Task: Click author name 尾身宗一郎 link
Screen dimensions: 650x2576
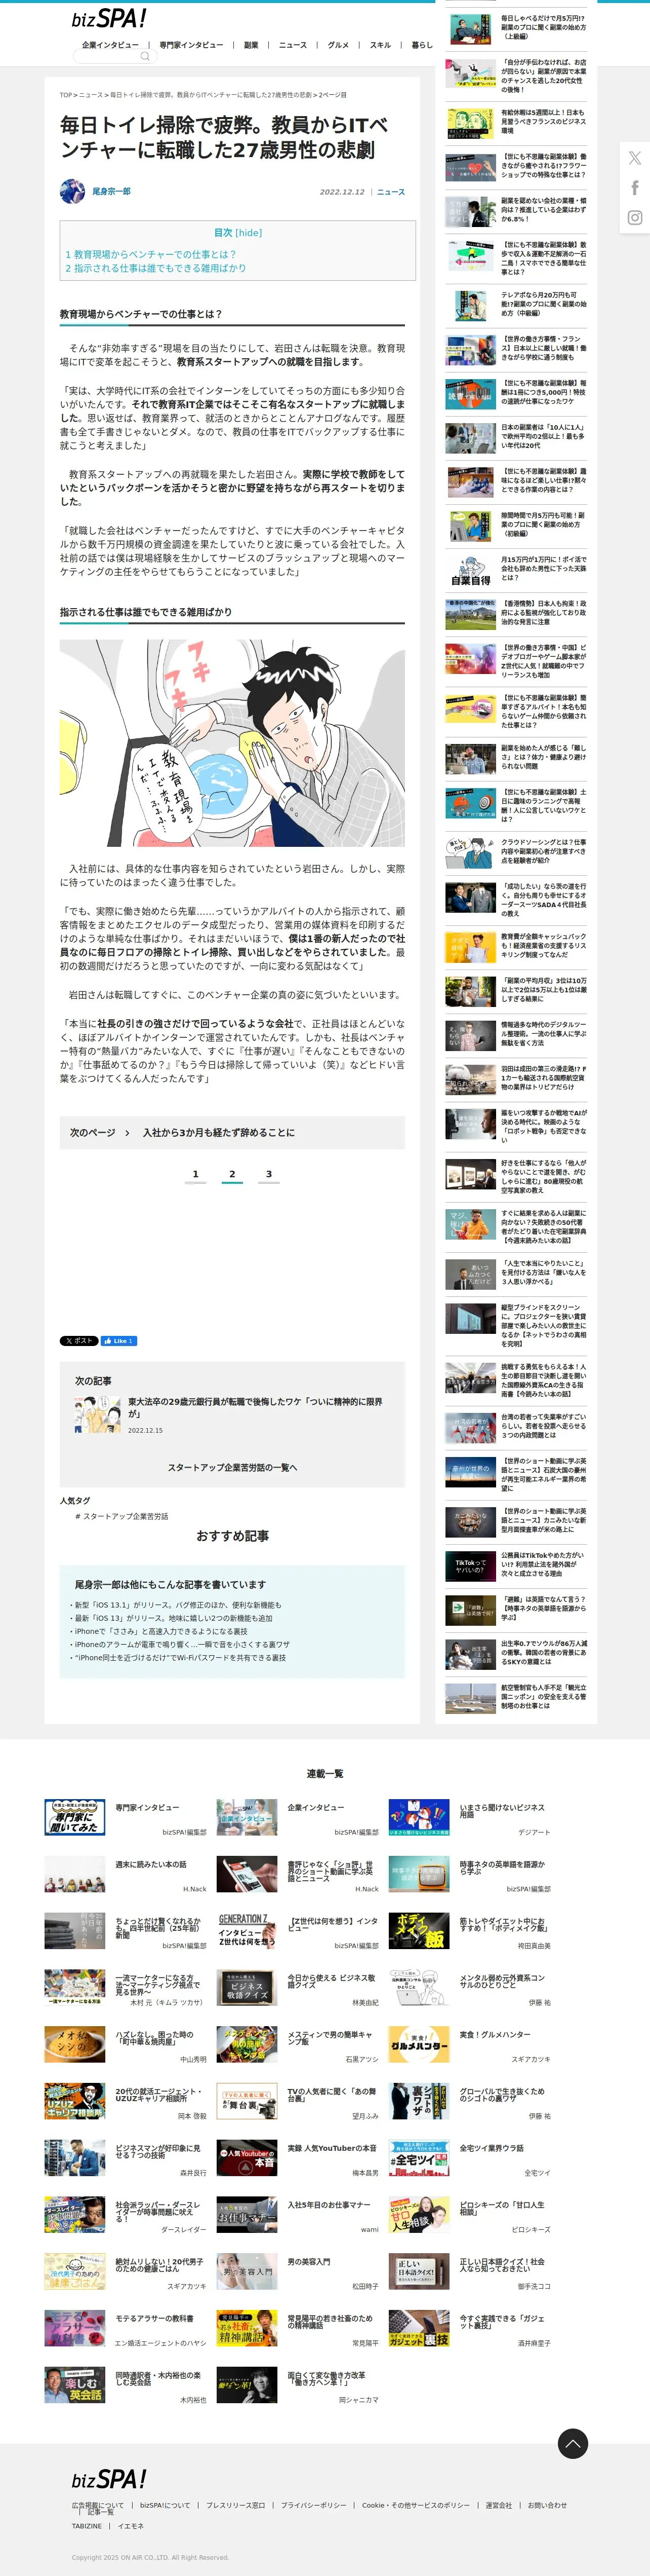Action: pos(111,191)
